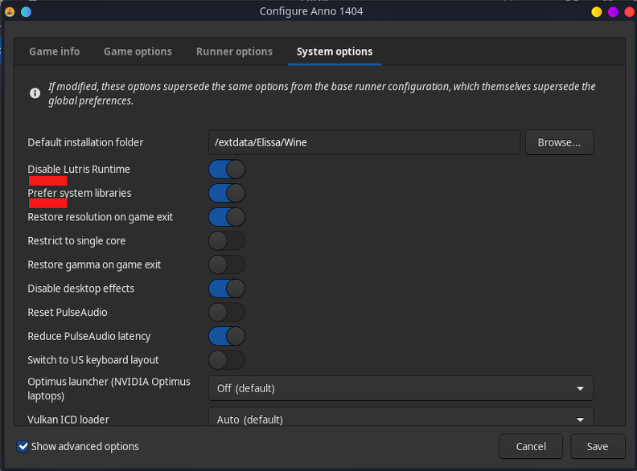Open the Runner options tab
This screenshot has height=471, width=637.
(234, 51)
